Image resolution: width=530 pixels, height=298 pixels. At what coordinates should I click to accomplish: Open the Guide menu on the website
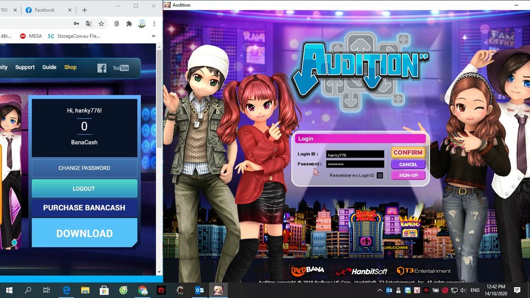[x=49, y=67]
